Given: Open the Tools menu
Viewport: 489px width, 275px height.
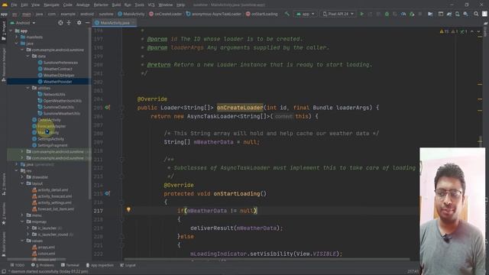Looking at the screenshot, I should coord(139,5).
